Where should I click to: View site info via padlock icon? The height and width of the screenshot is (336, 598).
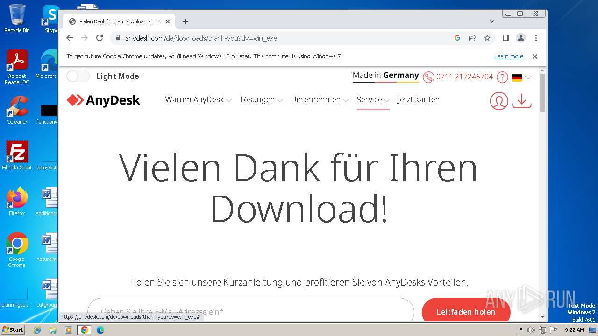coord(118,38)
